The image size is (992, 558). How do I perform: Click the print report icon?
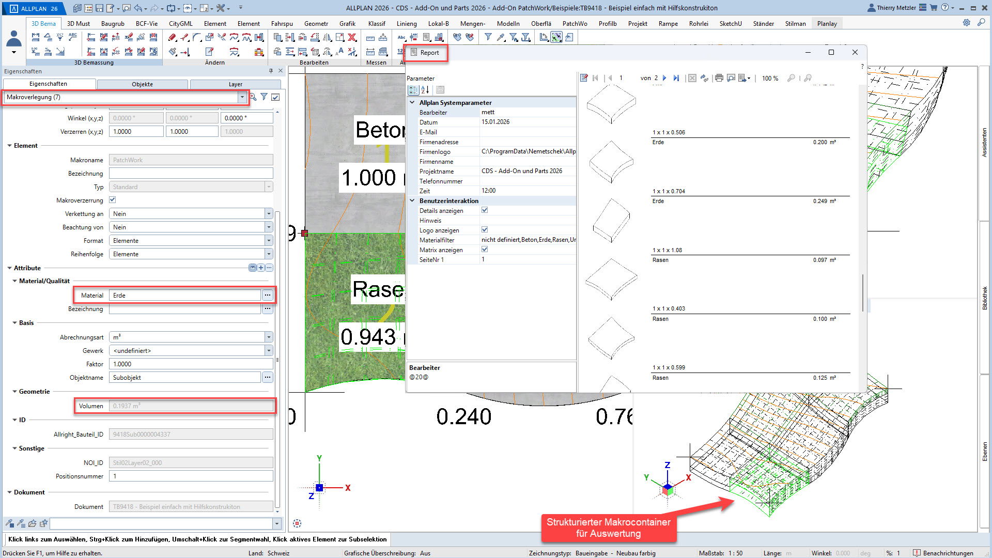pyautogui.click(x=719, y=78)
